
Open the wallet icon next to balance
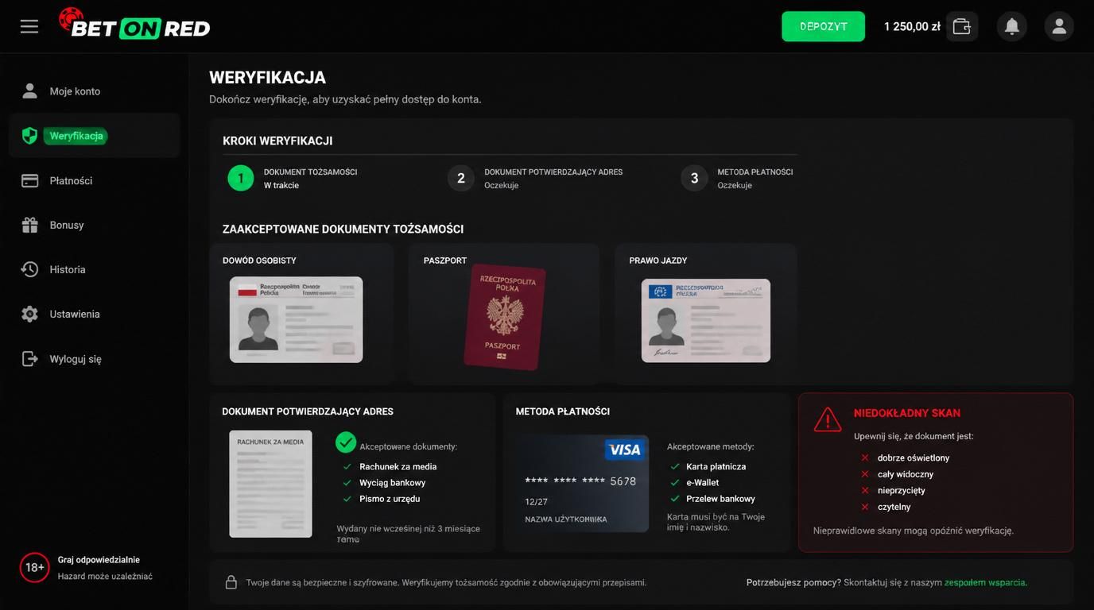(x=962, y=26)
